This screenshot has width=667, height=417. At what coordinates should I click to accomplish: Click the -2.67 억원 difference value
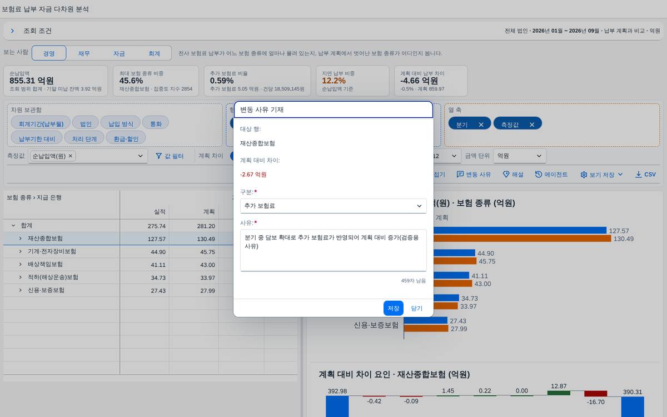coord(253,174)
